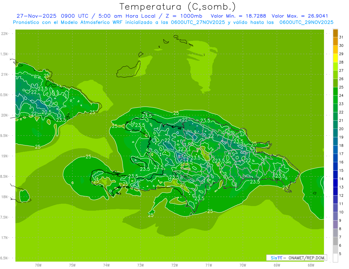Image resolution: width=349 pixels, height=269 pixels.
Task: Pick the dark orange top color scale swatch
Action: pyautogui.click(x=335, y=33)
